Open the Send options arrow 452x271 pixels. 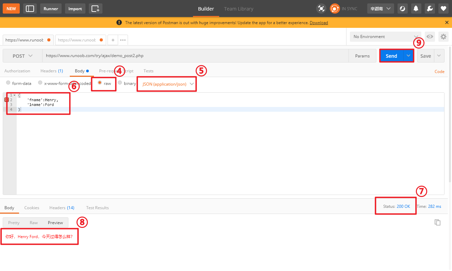(x=408, y=56)
